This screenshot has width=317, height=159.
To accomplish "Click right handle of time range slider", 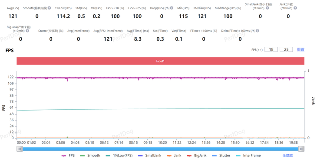I will tap(301, 149).
